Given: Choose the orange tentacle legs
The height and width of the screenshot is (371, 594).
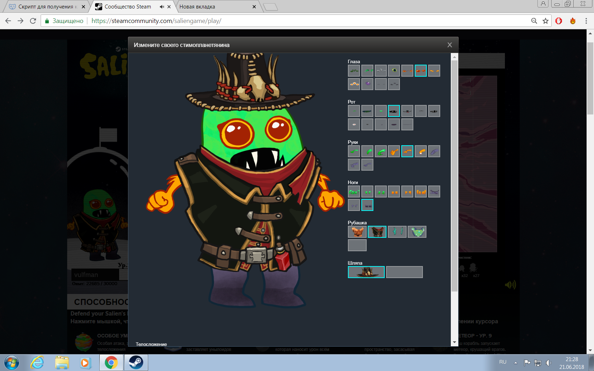Looking at the screenshot, I should (421, 192).
